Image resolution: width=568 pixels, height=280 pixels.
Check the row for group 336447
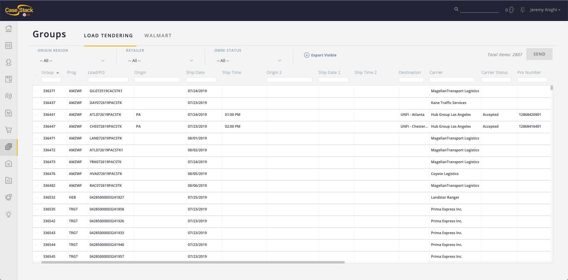click(37, 127)
